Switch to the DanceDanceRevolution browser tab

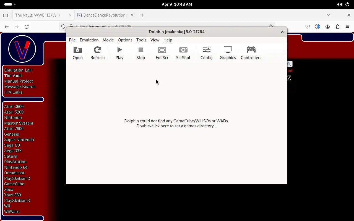click(x=106, y=15)
